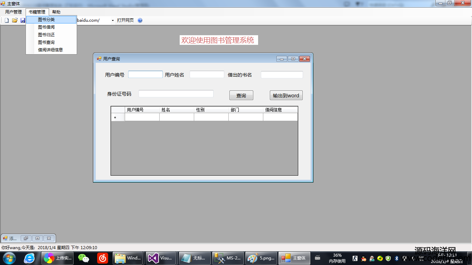Image resolution: width=472 pixels, height=265 pixels.
Task: Click the Windows Start orb
Action: click(x=9, y=258)
